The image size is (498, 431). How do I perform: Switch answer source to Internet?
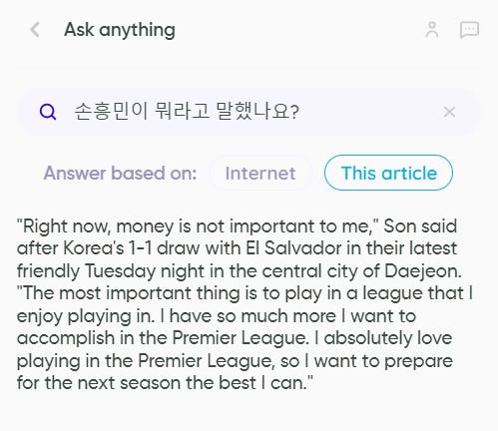click(260, 173)
